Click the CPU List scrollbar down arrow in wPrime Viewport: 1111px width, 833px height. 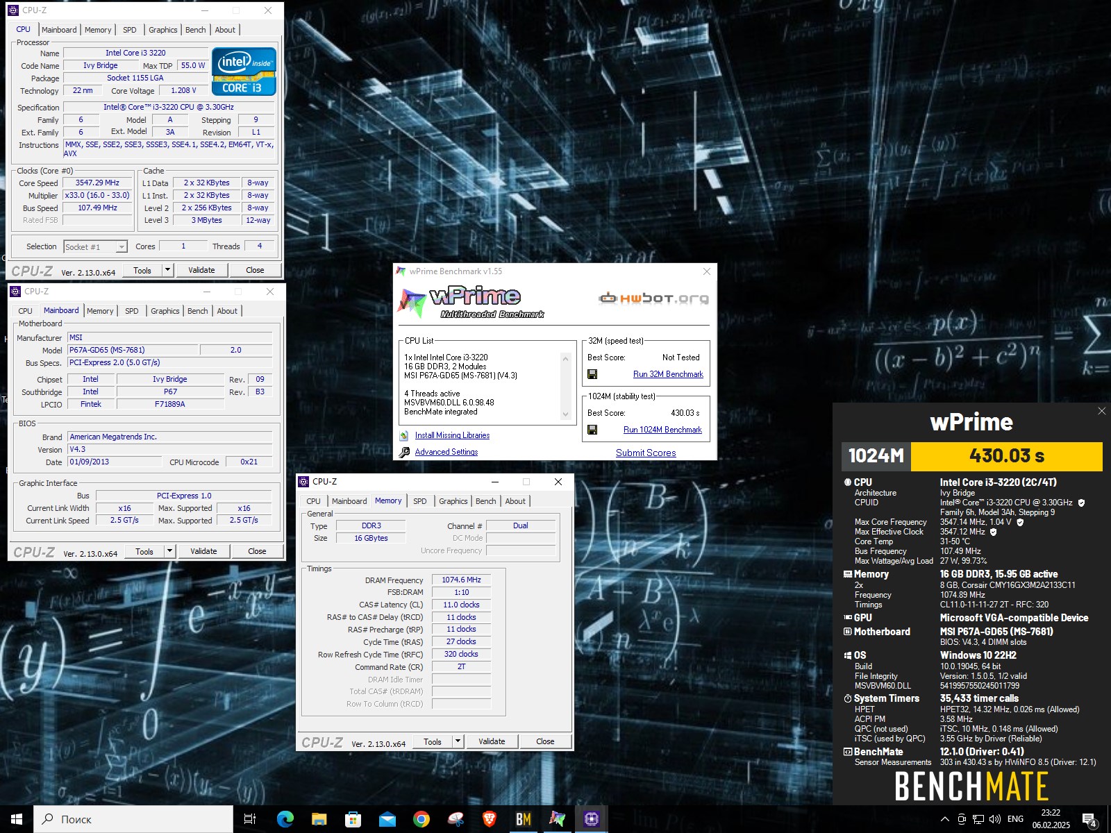pyautogui.click(x=565, y=414)
